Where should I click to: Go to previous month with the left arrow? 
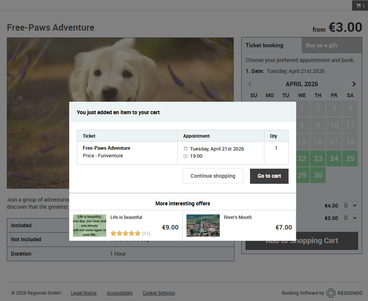coord(250,84)
